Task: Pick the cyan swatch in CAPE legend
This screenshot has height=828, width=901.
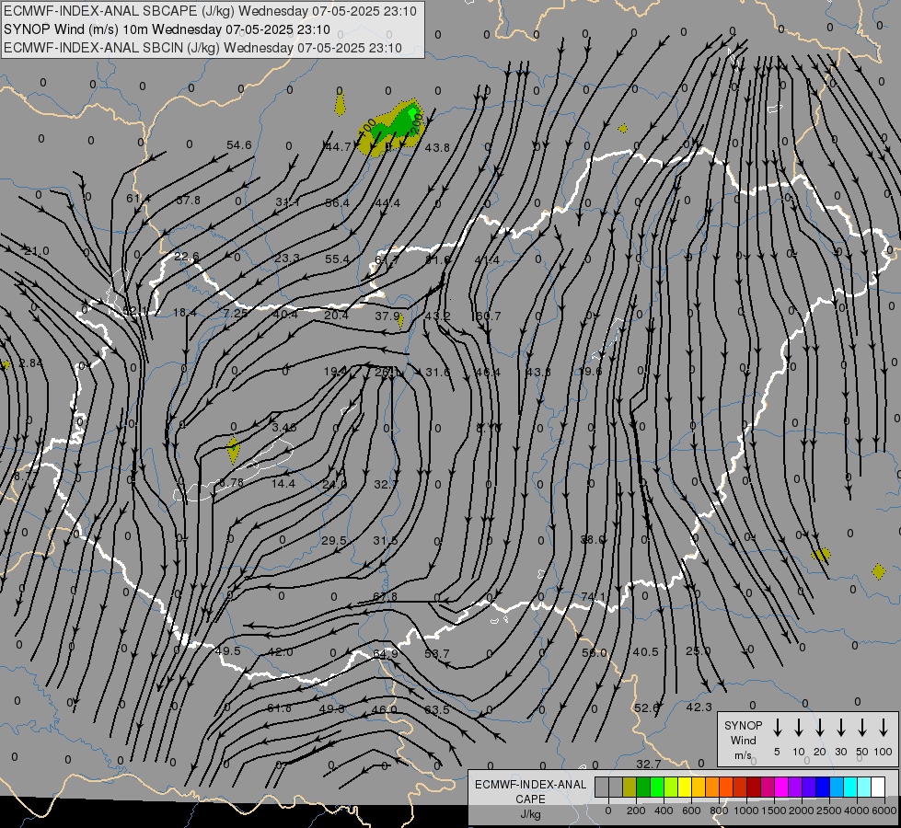Action: point(850,787)
